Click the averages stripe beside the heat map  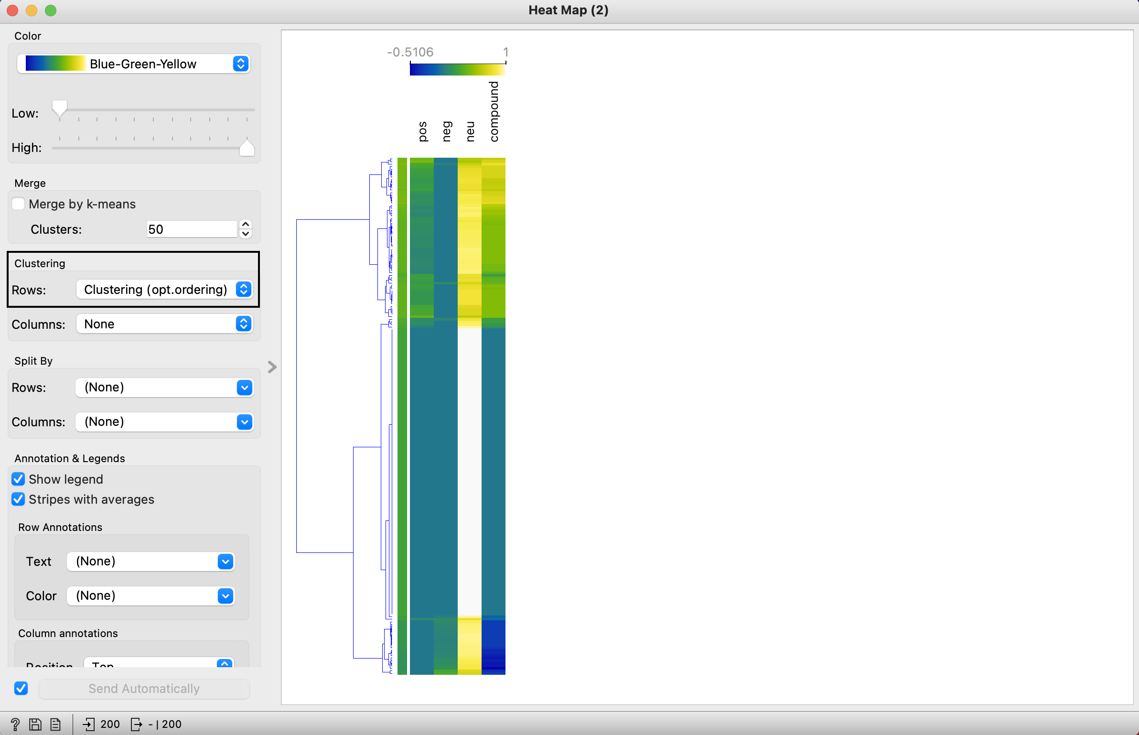click(x=402, y=416)
